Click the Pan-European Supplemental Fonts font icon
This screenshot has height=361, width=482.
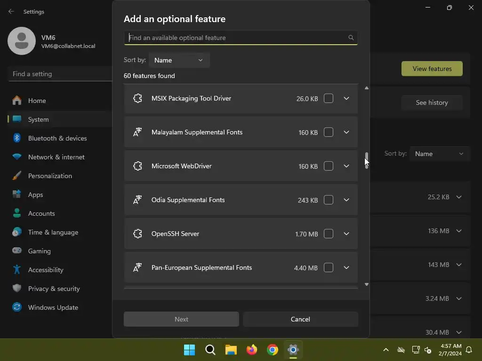pyautogui.click(x=137, y=267)
